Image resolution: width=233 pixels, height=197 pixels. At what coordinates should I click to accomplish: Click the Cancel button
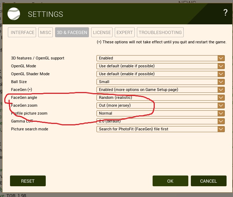208,181
